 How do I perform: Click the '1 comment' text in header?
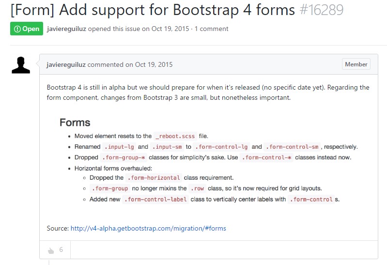(x=211, y=29)
